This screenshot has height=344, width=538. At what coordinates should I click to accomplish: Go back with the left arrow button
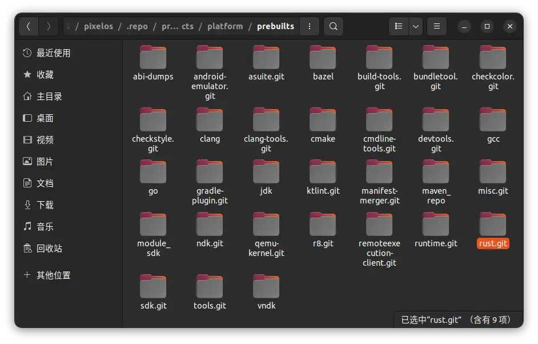(x=29, y=26)
